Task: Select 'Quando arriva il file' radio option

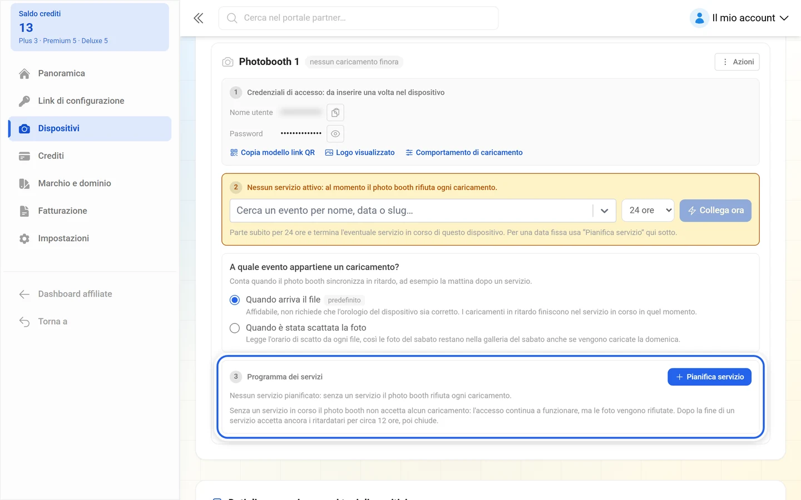Action: [x=235, y=300]
